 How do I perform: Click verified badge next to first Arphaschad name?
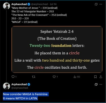coord(29,4)
